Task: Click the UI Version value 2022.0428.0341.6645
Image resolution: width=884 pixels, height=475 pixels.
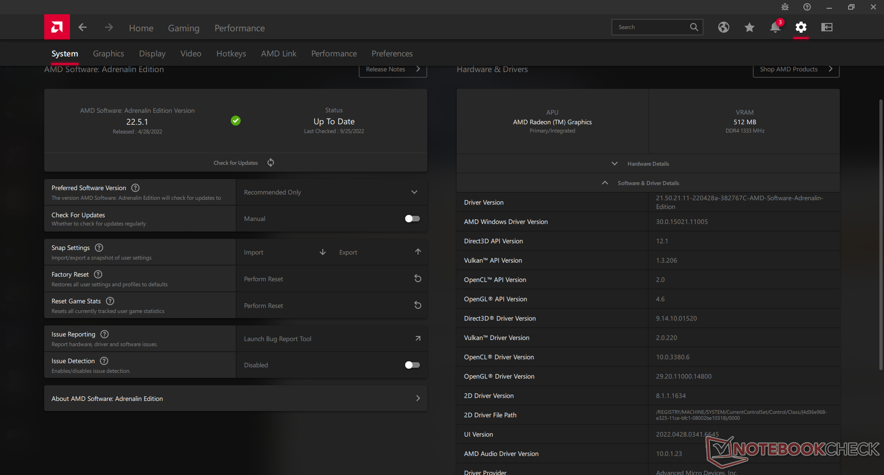Action: (687, 434)
